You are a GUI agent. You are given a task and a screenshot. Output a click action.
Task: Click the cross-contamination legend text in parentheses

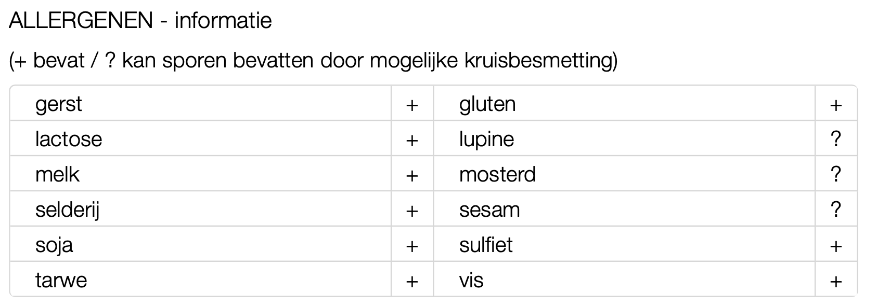click(x=313, y=61)
